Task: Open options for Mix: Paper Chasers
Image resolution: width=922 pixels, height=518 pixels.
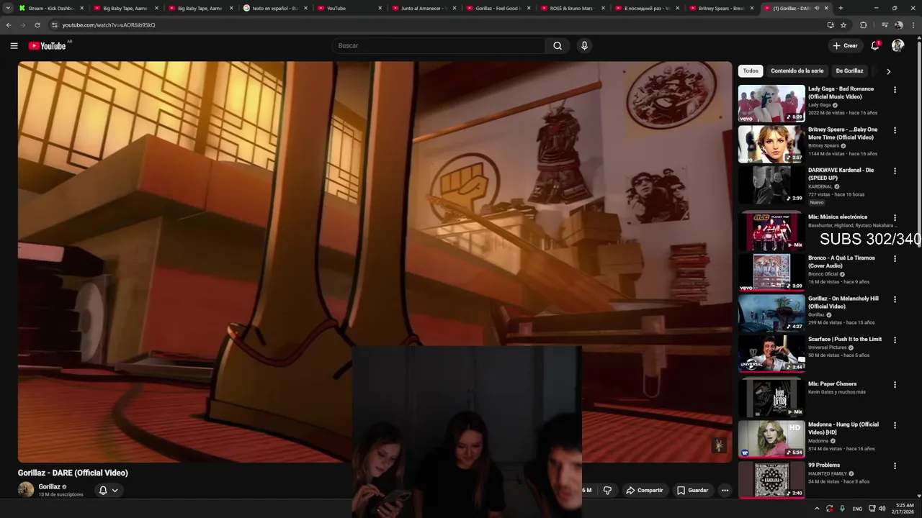Action: pyautogui.click(x=895, y=385)
